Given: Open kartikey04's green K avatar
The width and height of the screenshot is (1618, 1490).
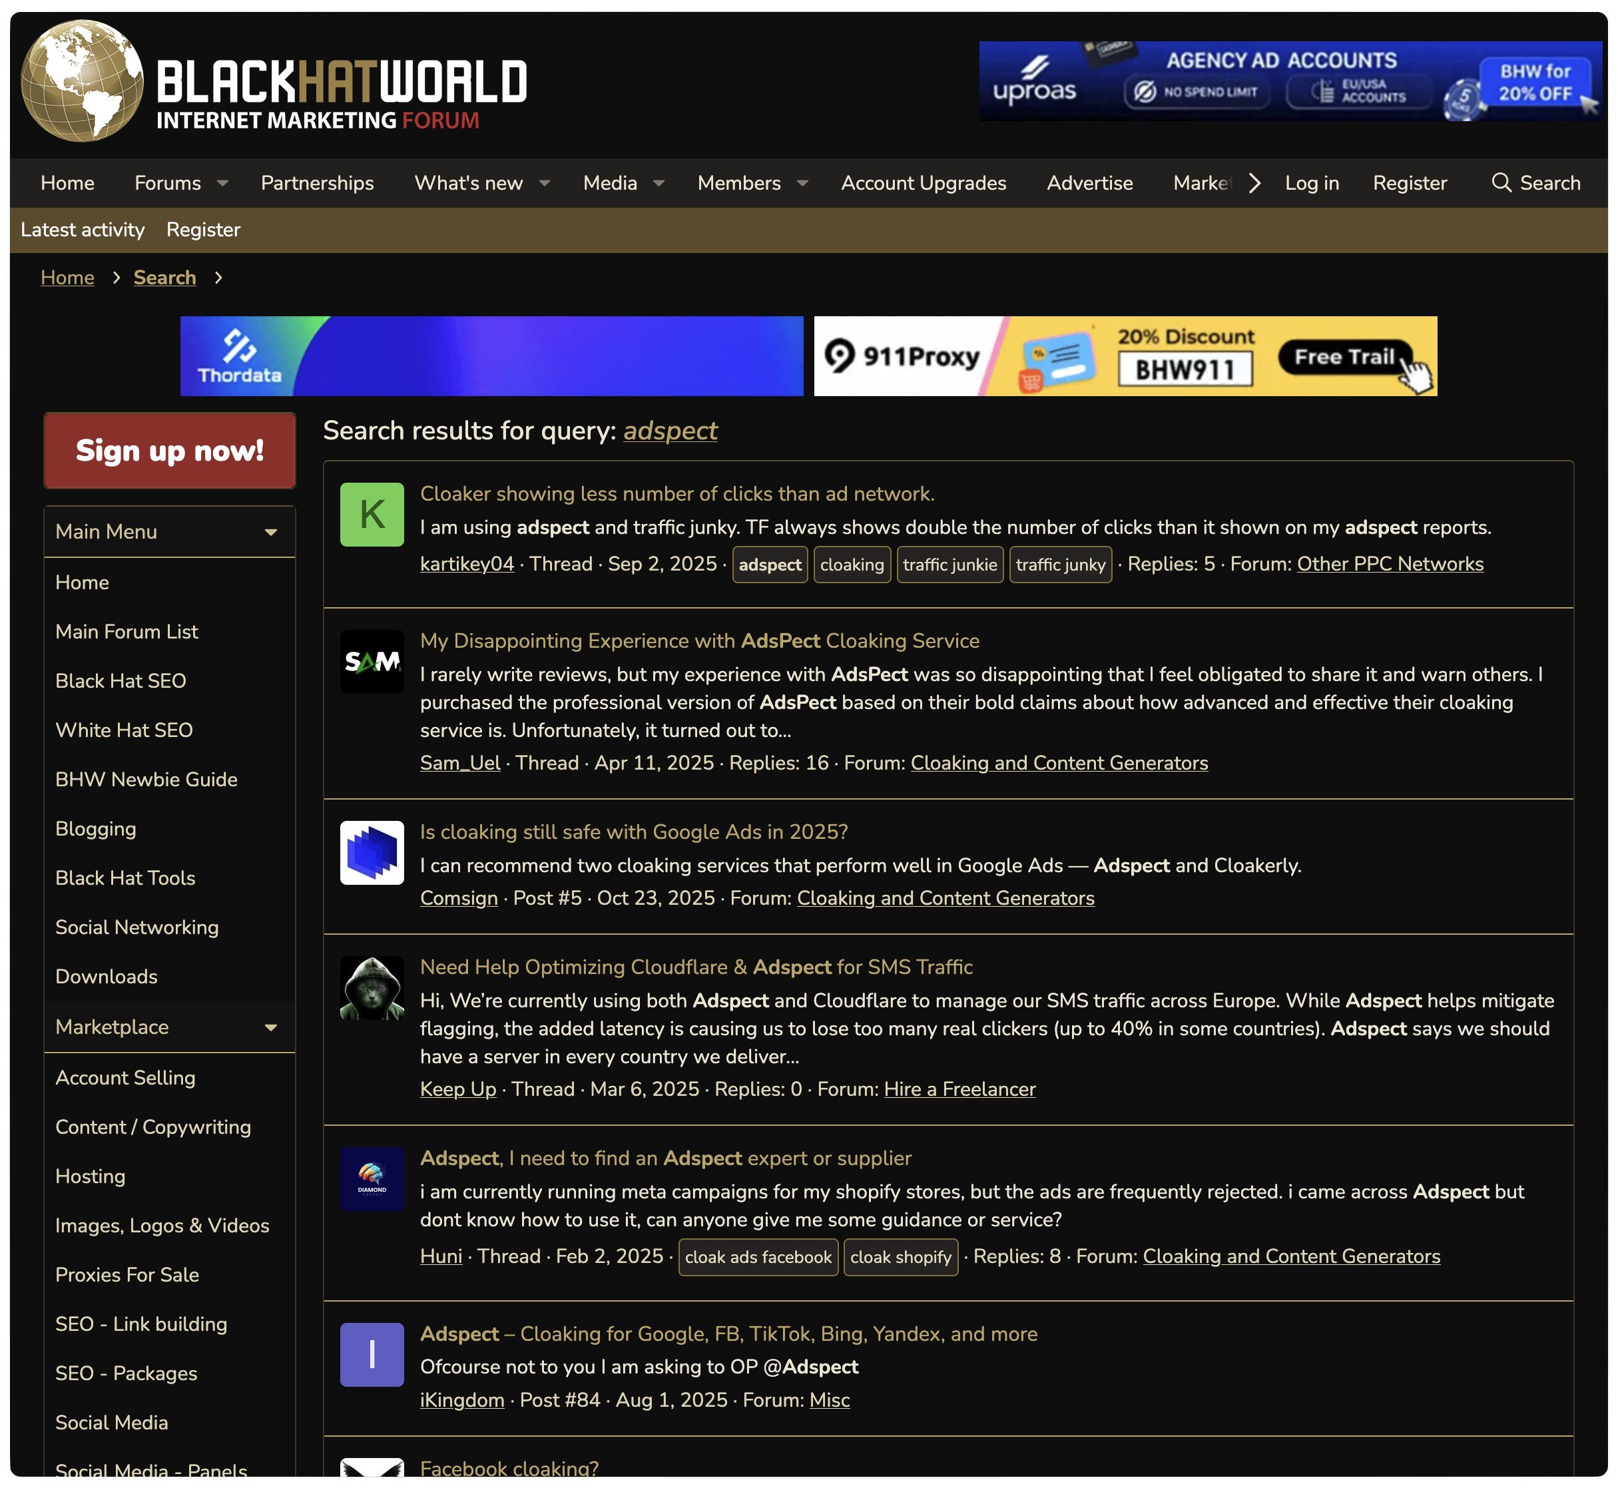Looking at the screenshot, I should pyautogui.click(x=372, y=515).
